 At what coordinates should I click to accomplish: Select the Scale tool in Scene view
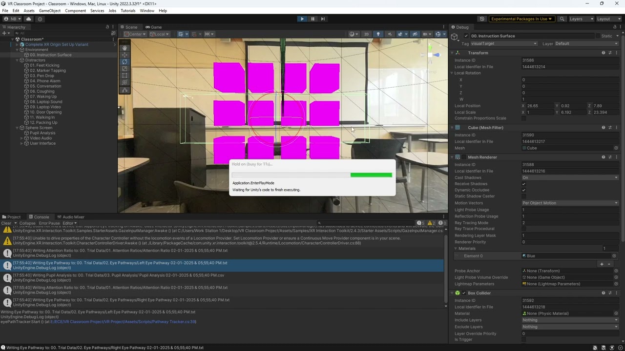125,69
